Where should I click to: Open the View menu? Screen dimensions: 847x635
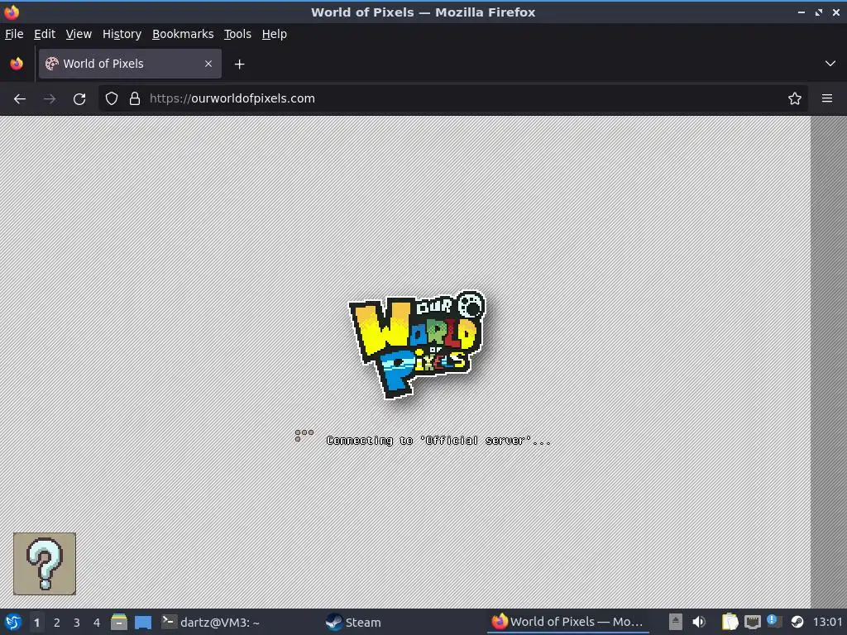[79, 34]
